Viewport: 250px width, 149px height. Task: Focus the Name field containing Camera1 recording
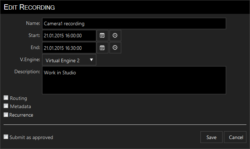tap(134, 23)
